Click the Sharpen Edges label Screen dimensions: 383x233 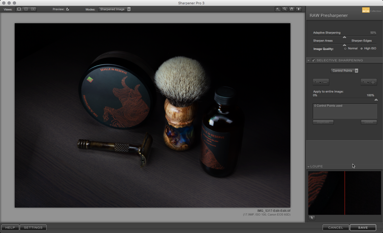tap(361, 41)
